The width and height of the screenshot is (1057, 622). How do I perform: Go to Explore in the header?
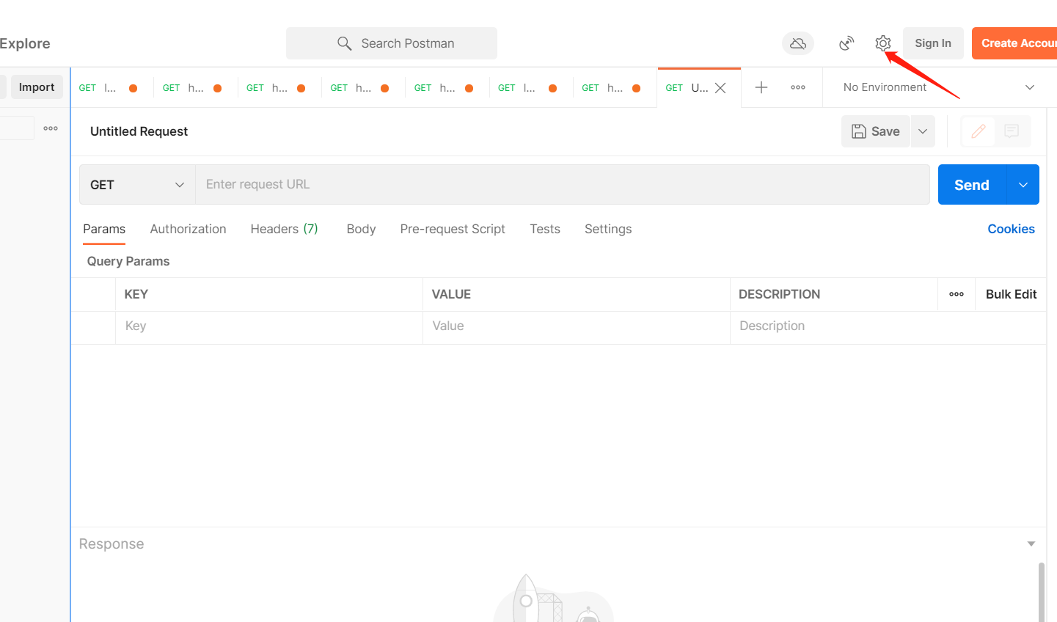pyautogui.click(x=25, y=43)
